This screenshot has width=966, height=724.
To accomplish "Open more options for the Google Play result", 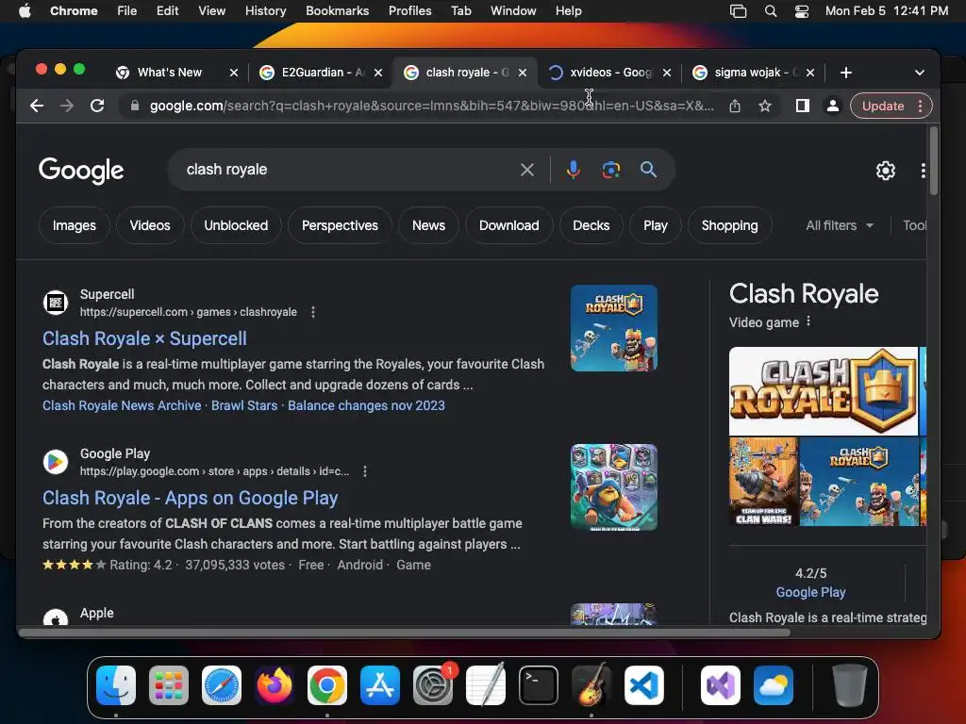I will click(x=365, y=471).
